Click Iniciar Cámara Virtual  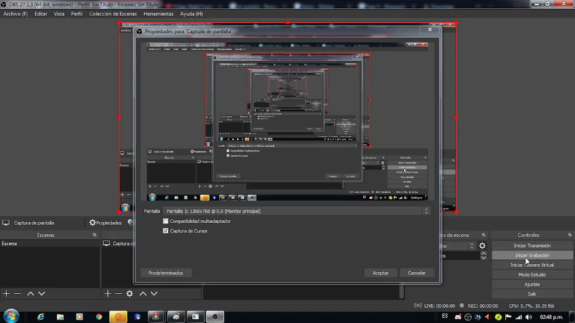[x=532, y=265]
